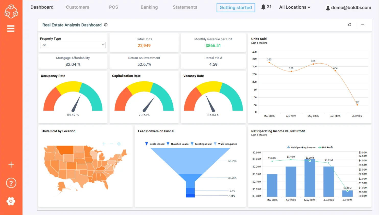Refresh the Real Estate Analysis Dashboard
This screenshot has height=215, width=379.
tap(350, 25)
